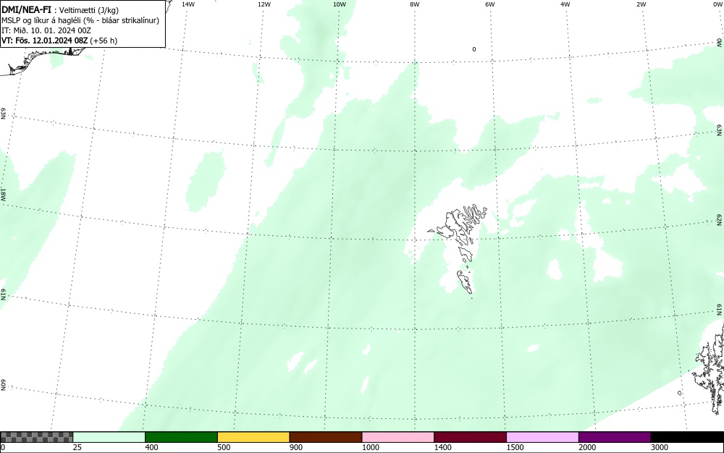Click the "60N" label on the left edge

(x=3, y=385)
